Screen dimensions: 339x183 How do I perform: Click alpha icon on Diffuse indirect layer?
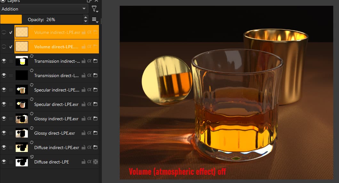[x=89, y=147]
